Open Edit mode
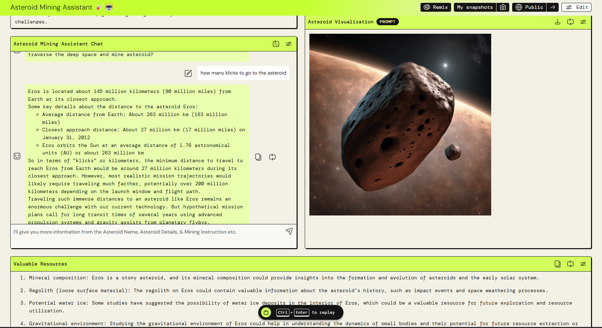The image size is (602, 328). 576,7
